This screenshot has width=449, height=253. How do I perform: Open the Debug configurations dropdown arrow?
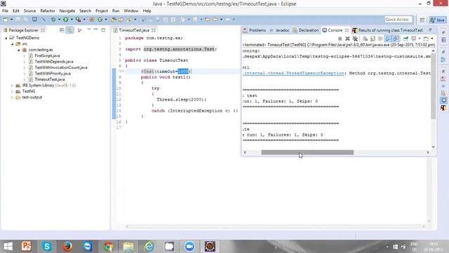(x=59, y=20)
